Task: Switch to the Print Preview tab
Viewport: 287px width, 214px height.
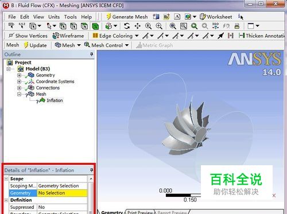Action: (140, 212)
